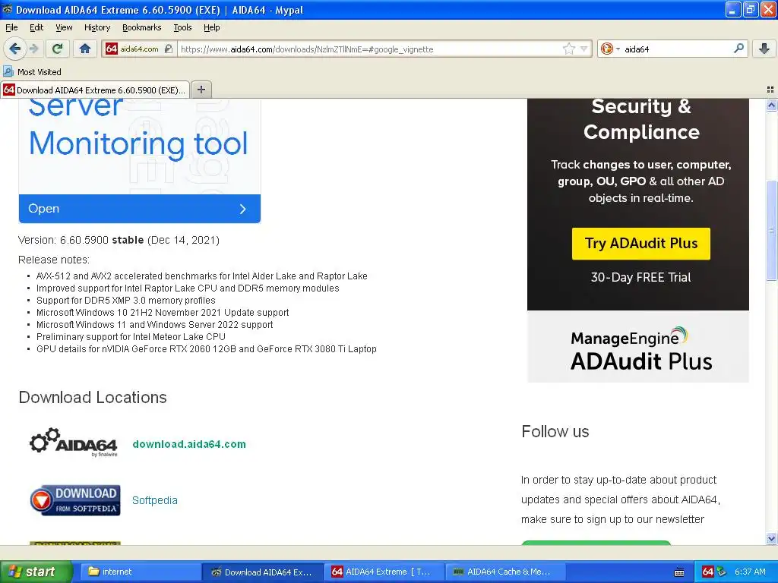This screenshot has width=778, height=583.
Task: Click the forward navigation arrow
Action: coord(33,49)
